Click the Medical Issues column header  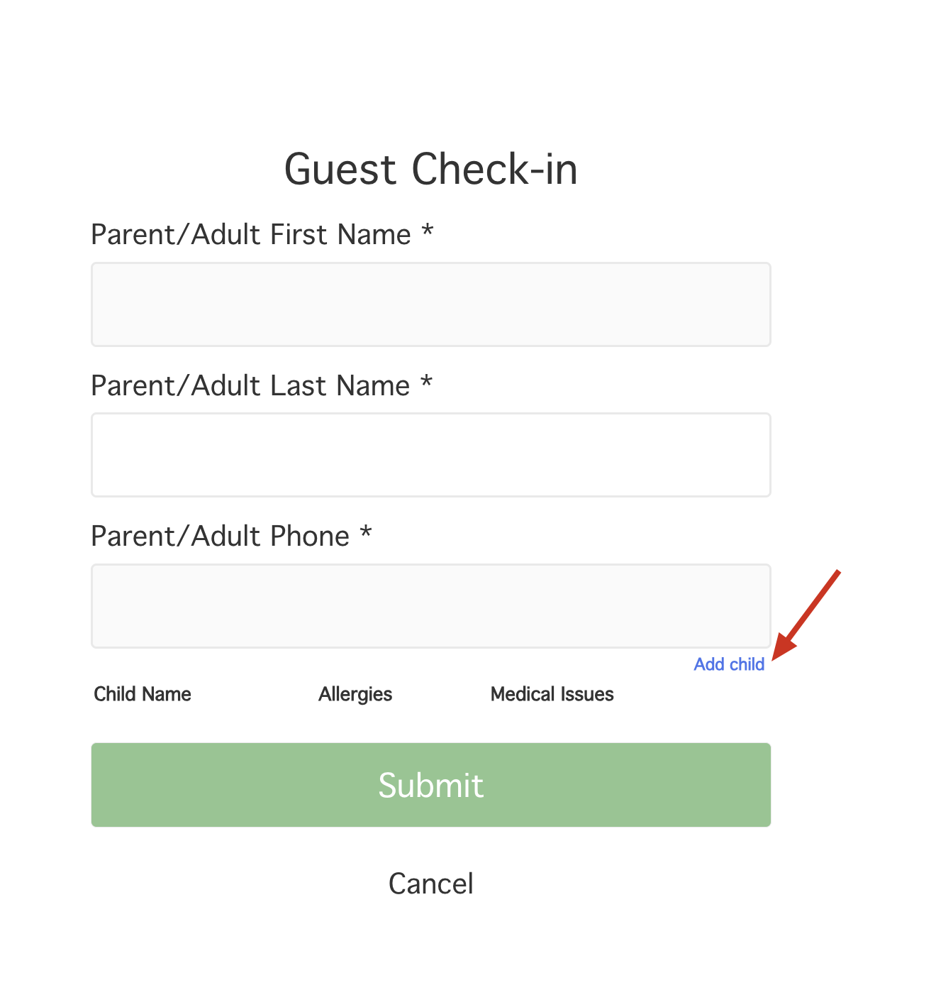tap(552, 694)
